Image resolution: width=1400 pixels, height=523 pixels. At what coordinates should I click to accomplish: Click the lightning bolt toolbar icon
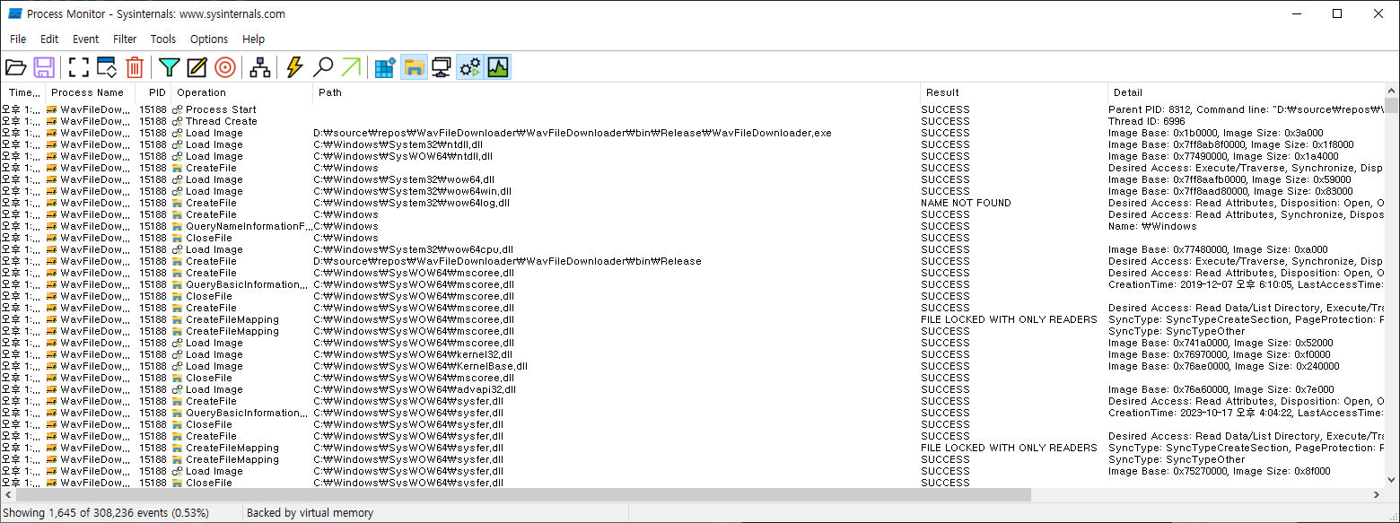point(294,67)
